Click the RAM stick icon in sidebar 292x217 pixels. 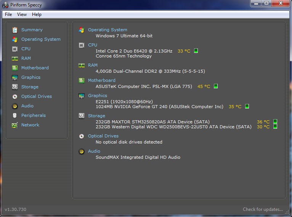[x=15, y=59]
